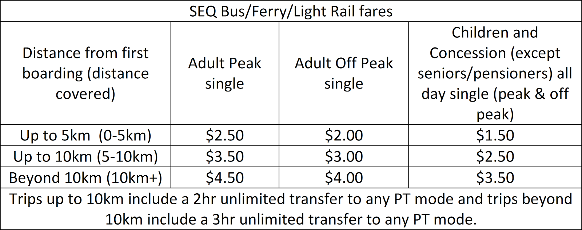
Task: Click the $4.50 adult peak fare cell
Action: click(224, 177)
